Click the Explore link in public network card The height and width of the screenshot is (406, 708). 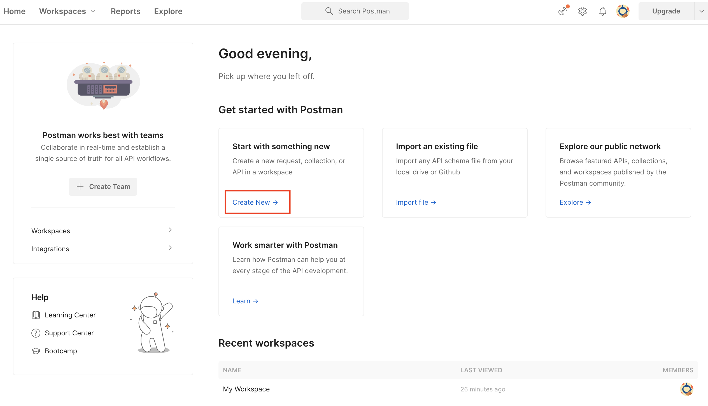[575, 202]
